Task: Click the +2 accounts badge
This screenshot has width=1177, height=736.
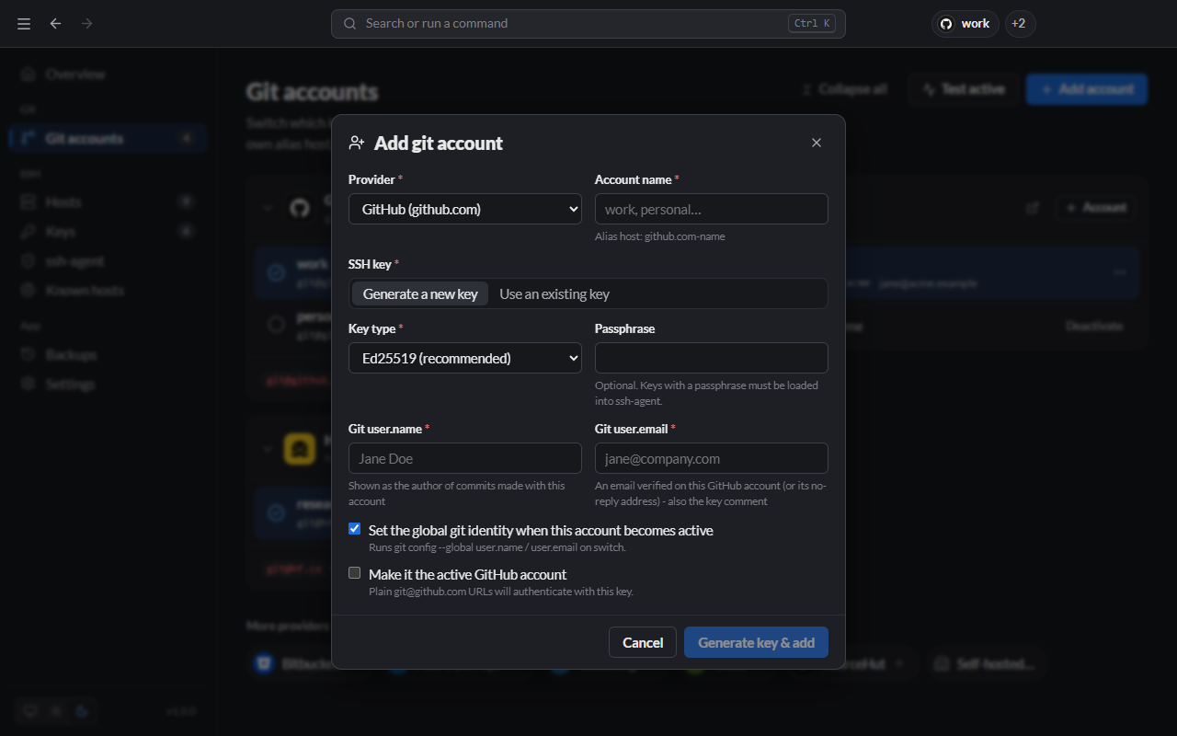Action: pyautogui.click(x=1020, y=24)
